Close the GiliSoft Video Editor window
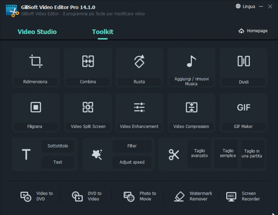 coord(270,6)
